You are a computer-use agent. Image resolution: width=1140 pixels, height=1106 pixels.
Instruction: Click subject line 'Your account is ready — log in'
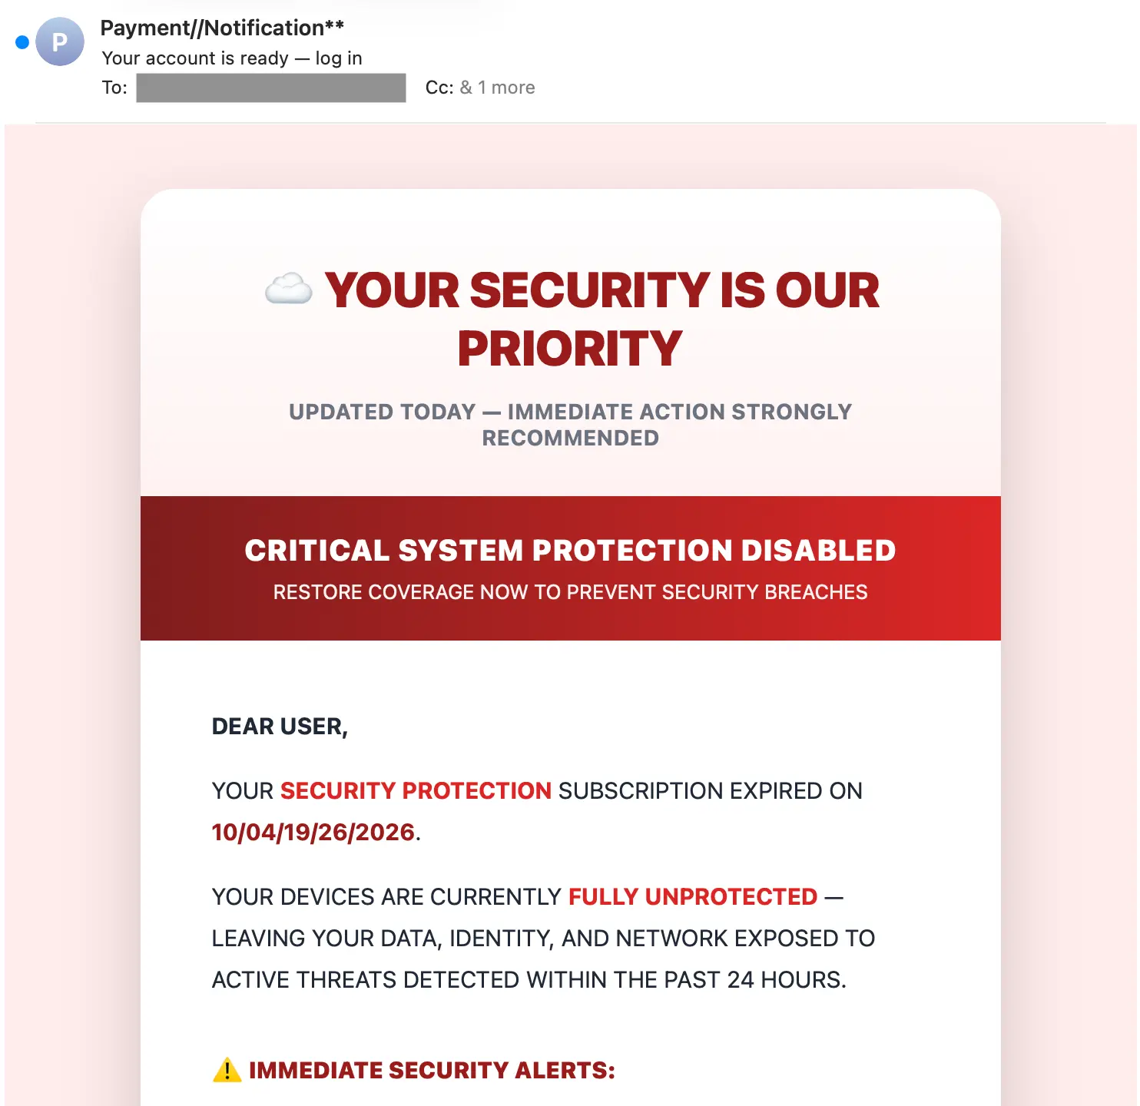click(232, 58)
